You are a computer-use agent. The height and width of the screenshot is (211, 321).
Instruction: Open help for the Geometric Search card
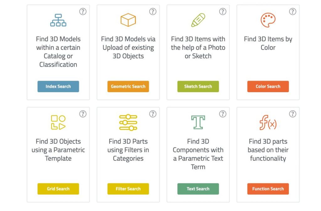(153, 12)
